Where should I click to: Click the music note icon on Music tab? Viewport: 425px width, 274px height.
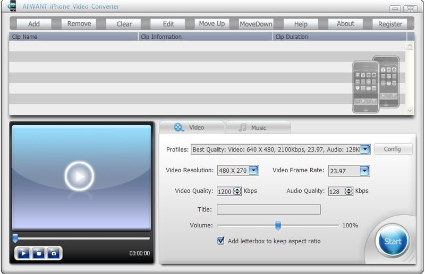click(x=242, y=127)
